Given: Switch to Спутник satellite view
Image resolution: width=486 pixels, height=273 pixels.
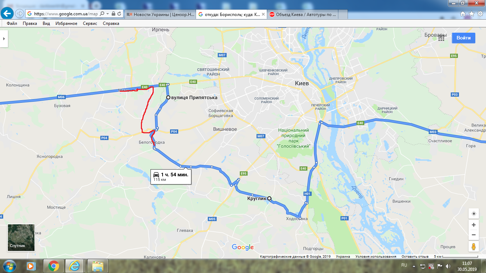Looking at the screenshot, I should 21,237.
